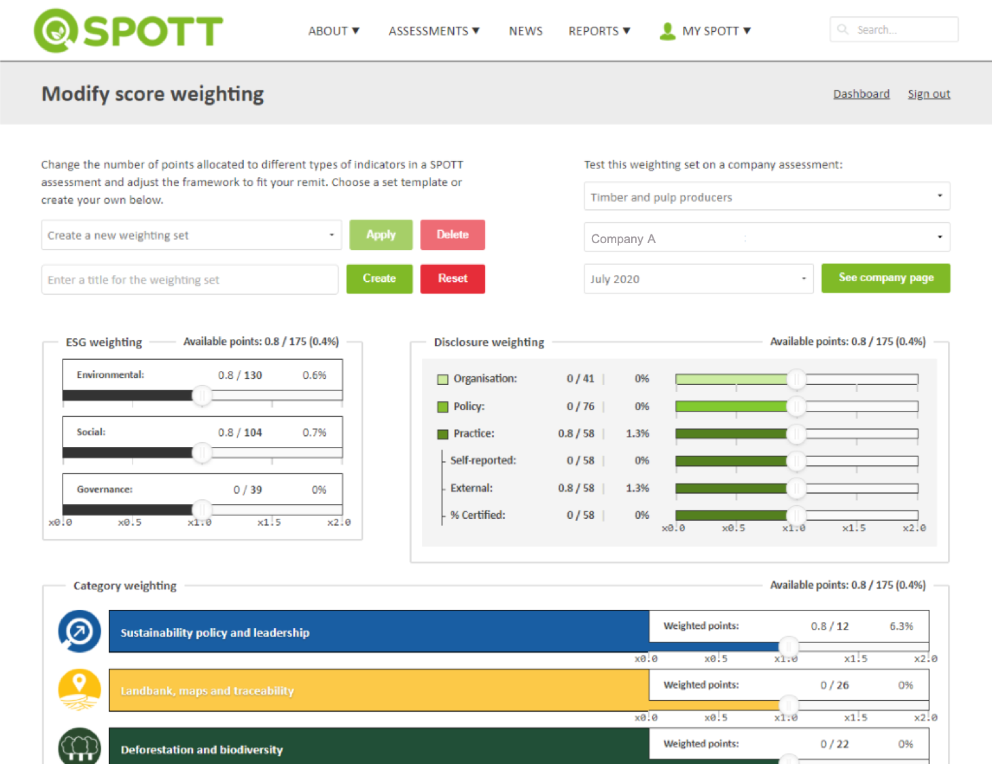Click the Reset button
992x764 pixels.
point(453,278)
